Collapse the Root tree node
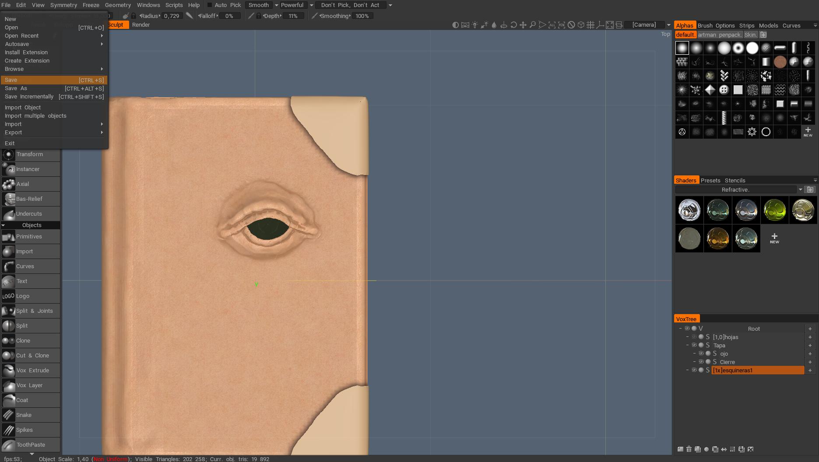 point(680,329)
